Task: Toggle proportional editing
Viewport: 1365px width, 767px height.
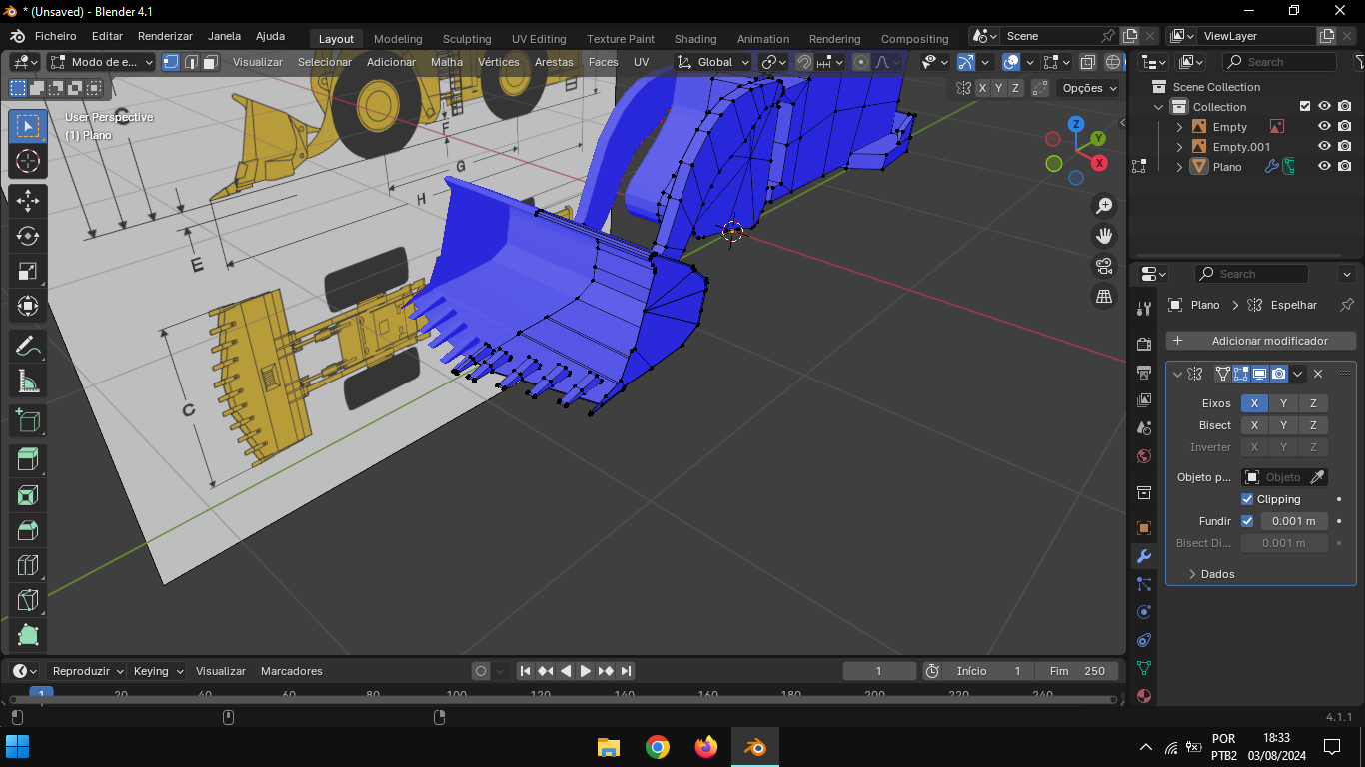Action: tap(861, 62)
